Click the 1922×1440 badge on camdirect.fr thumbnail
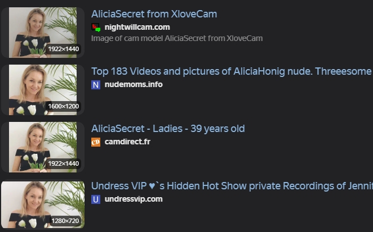This screenshot has height=232, width=373. [x=63, y=163]
